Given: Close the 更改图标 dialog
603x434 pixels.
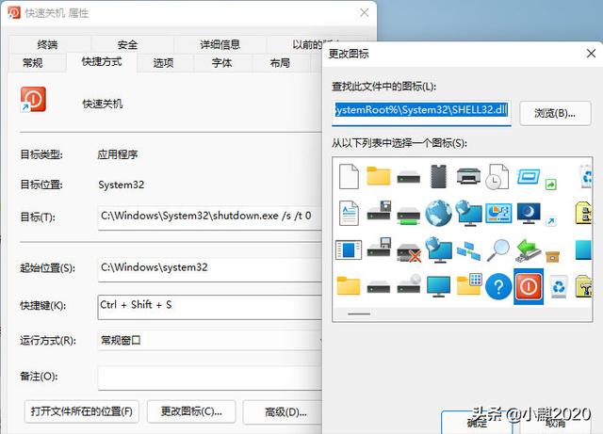Looking at the screenshot, I should coord(591,54).
